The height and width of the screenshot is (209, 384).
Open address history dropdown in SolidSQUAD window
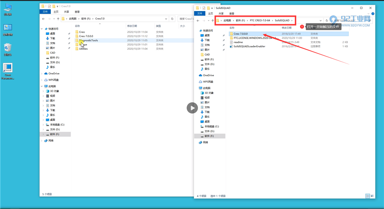[320, 20]
